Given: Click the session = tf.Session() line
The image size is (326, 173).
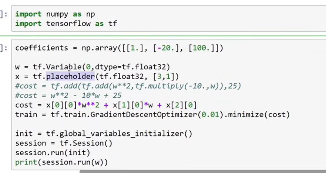Looking at the screenshot, I should 64,143.
